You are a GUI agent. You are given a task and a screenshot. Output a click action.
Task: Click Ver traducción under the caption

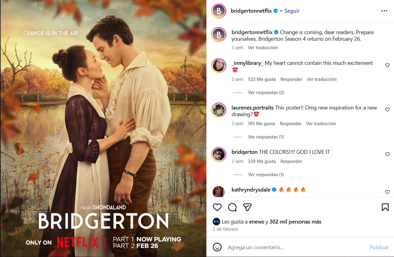pos(263,48)
